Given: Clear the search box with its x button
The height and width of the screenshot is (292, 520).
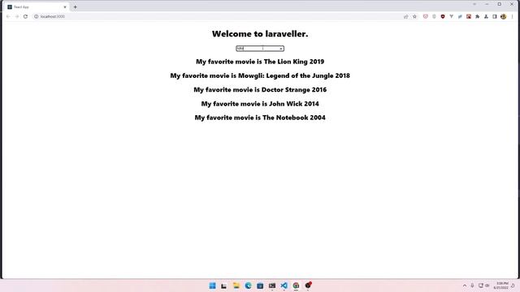Looking at the screenshot, I should tap(281, 49).
